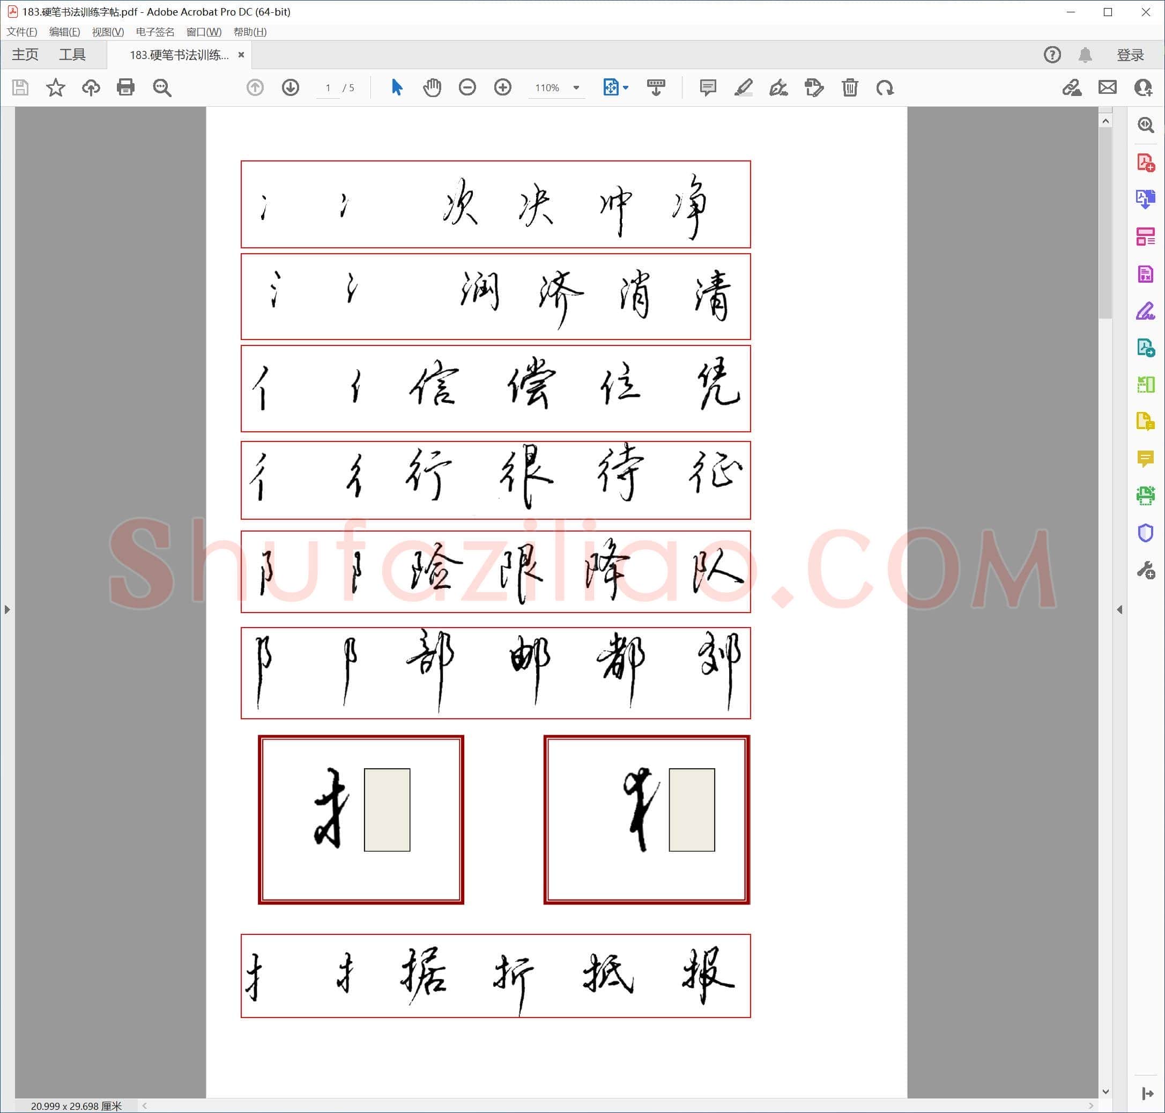The image size is (1165, 1113).
Task: Send the file by email envelope icon
Action: (x=1107, y=88)
